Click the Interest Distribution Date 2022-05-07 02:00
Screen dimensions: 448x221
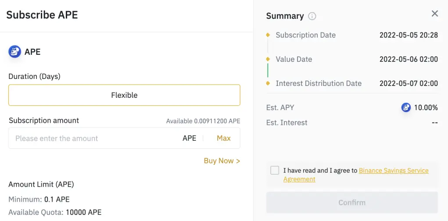[x=409, y=83]
